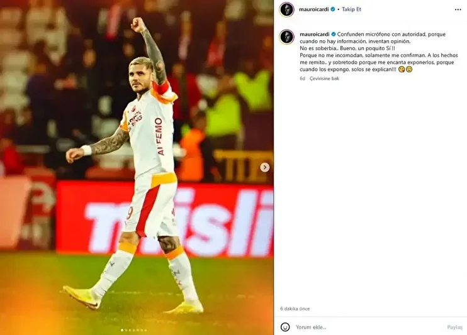Screen dimensions: 467x335
Task: Open mauroicardi username in caption
Action: [315, 34]
